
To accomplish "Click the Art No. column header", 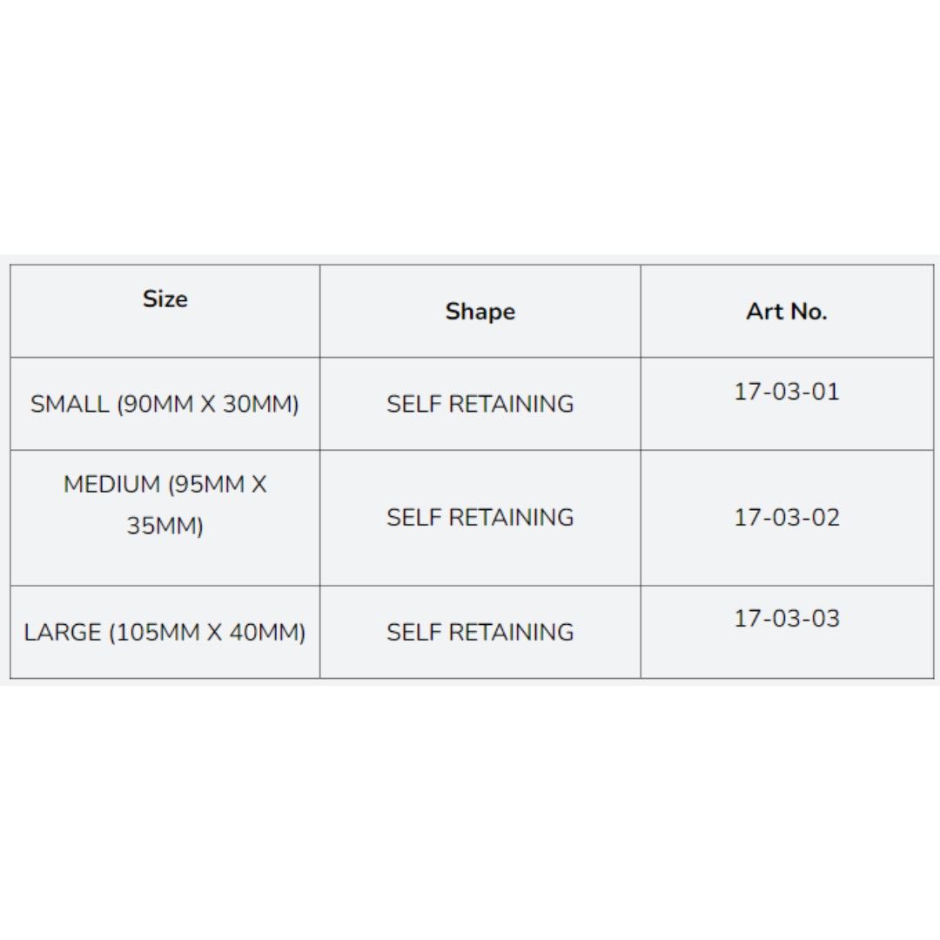I will [786, 312].
